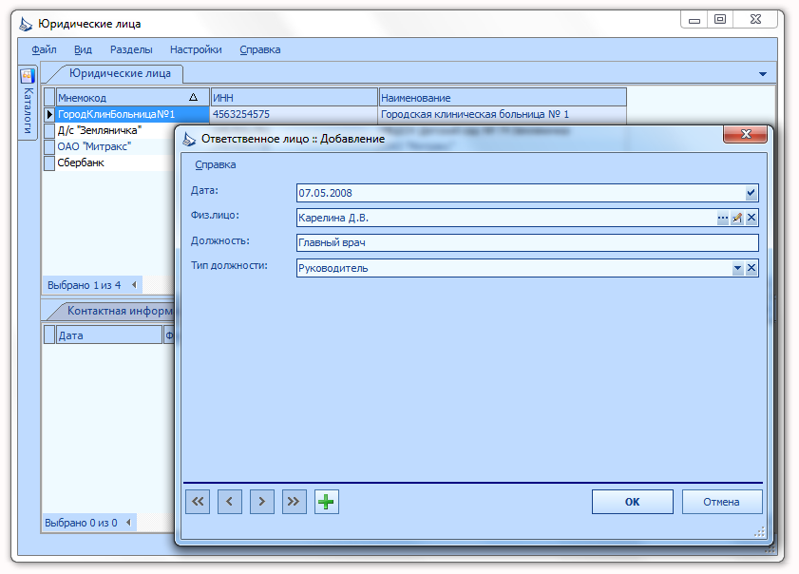Tick the row checkbox for Сбербанк

[49, 163]
